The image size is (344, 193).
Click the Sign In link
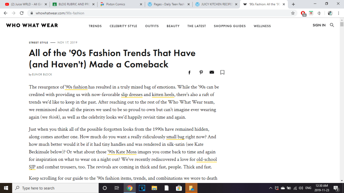point(319,25)
